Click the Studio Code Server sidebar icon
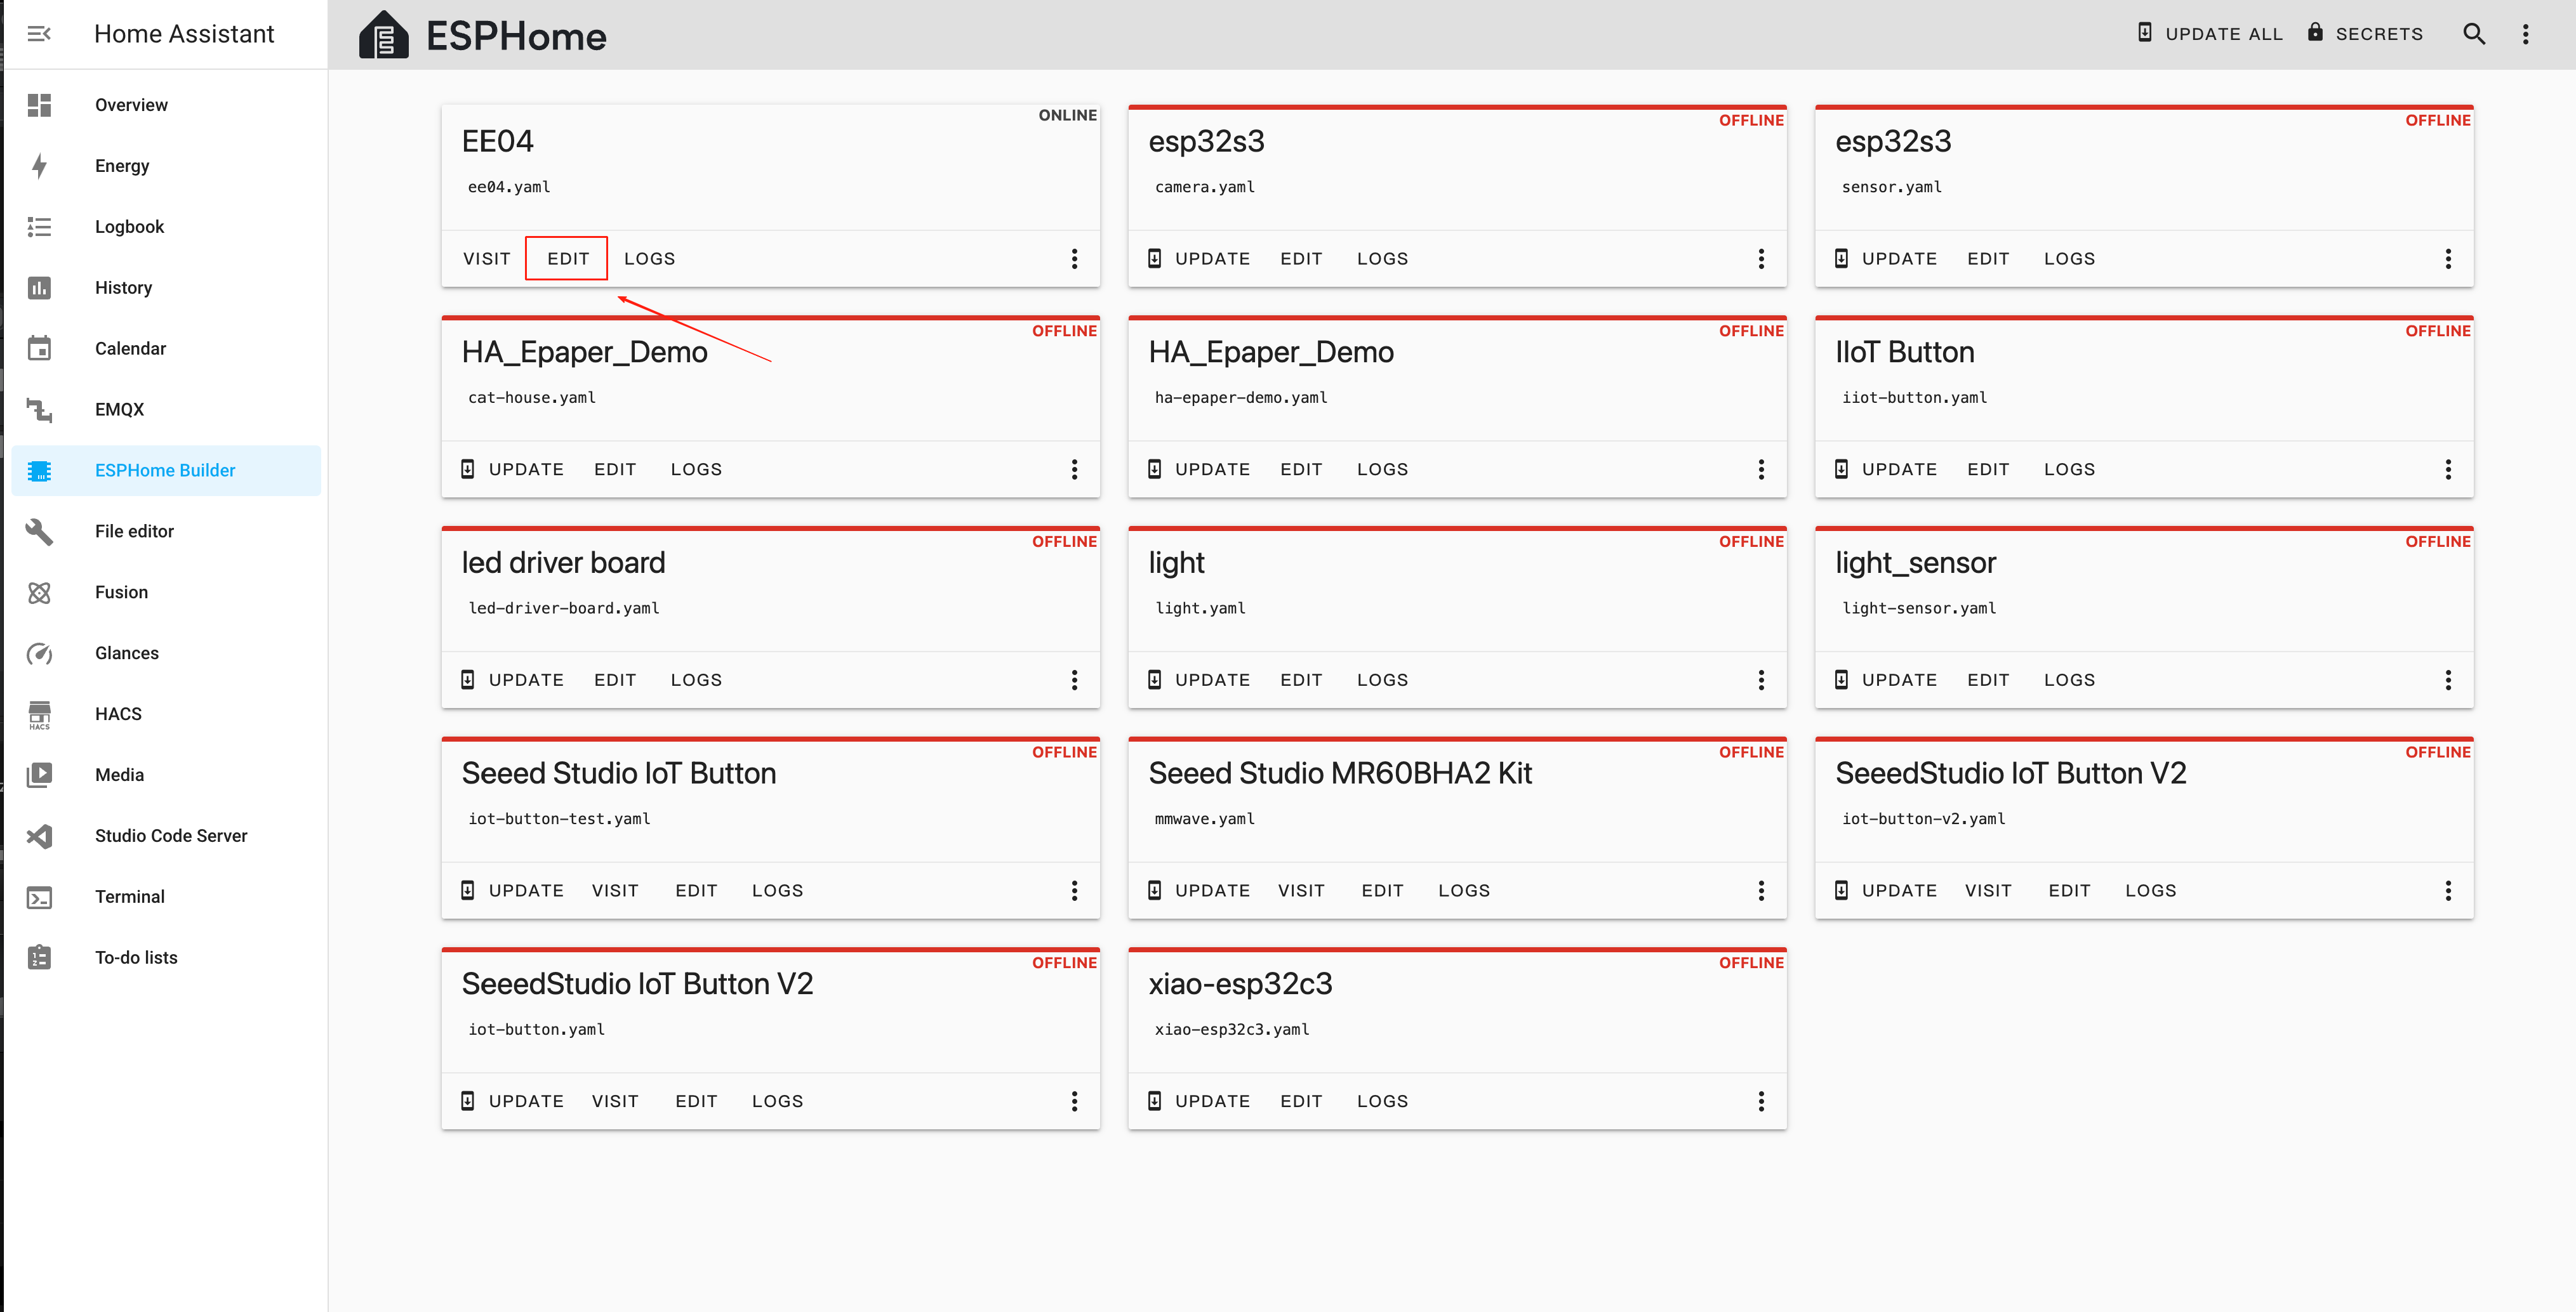The height and width of the screenshot is (1312, 2576). coord(39,836)
